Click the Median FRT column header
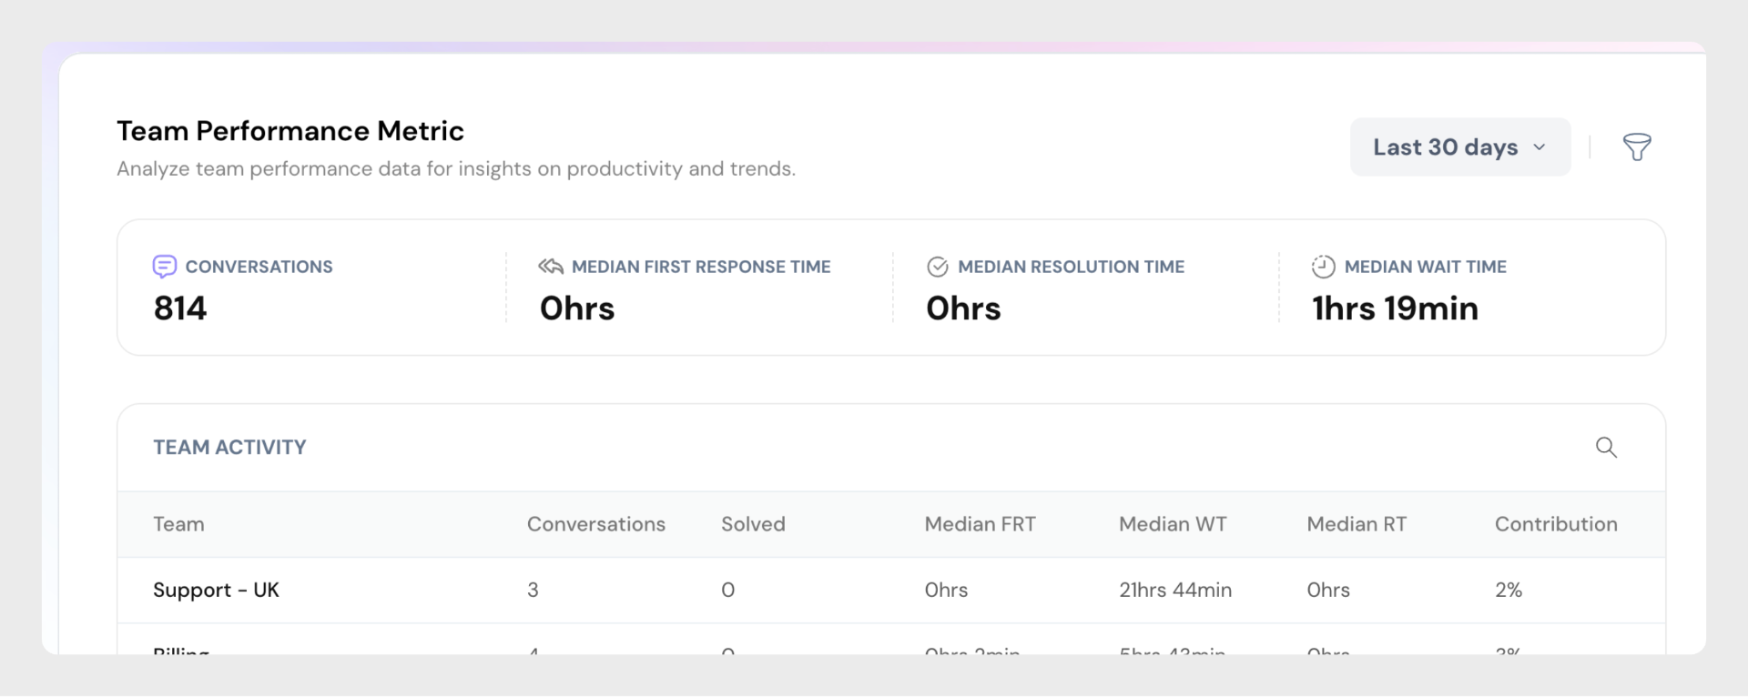 pos(980,524)
